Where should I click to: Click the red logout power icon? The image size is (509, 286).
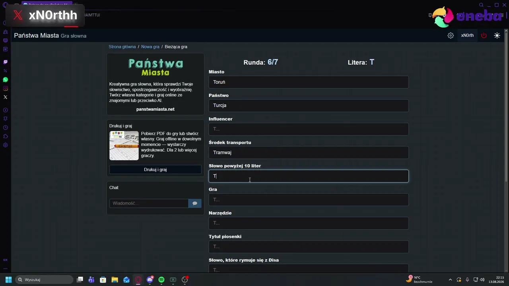click(x=484, y=35)
